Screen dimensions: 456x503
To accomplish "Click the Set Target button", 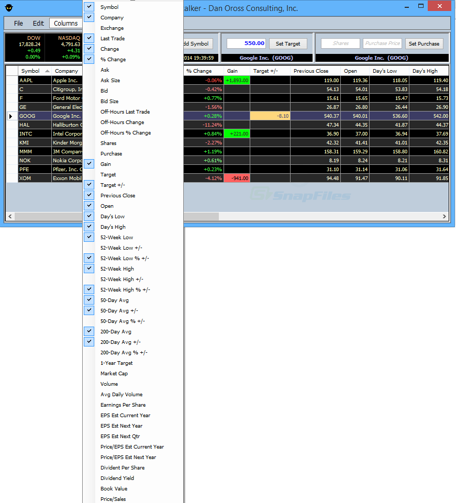I will (287, 43).
